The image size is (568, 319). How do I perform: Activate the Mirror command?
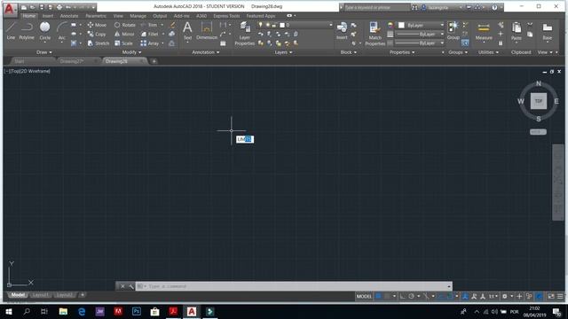point(124,34)
